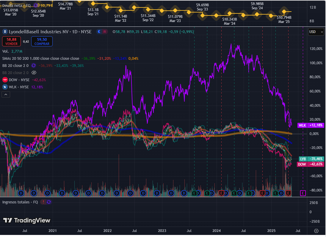The width and height of the screenshot is (326, 237).
Task: Click the yellow 10,79B Deuda neta value
Action: point(47,5)
